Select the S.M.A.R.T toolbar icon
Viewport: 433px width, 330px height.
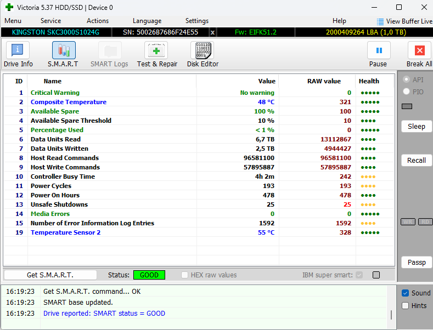[x=63, y=54]
